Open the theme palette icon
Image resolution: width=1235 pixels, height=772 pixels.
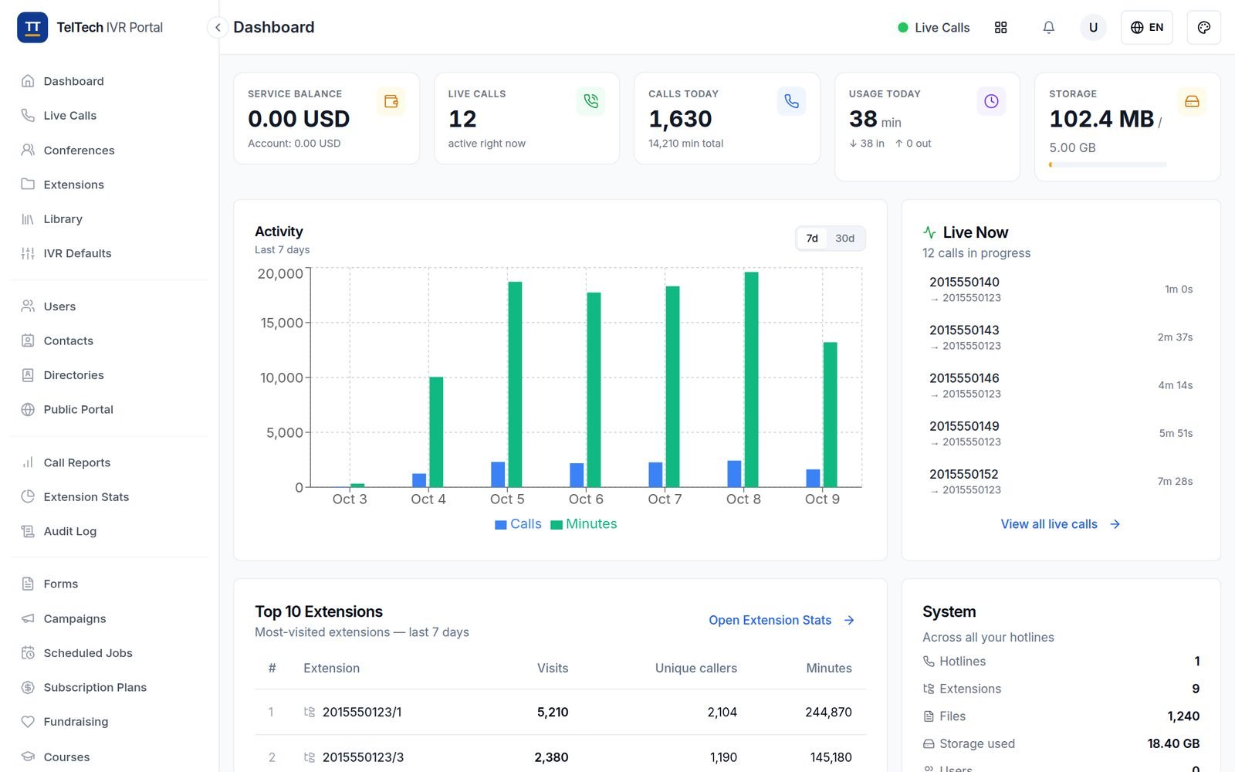(1203, 28)
